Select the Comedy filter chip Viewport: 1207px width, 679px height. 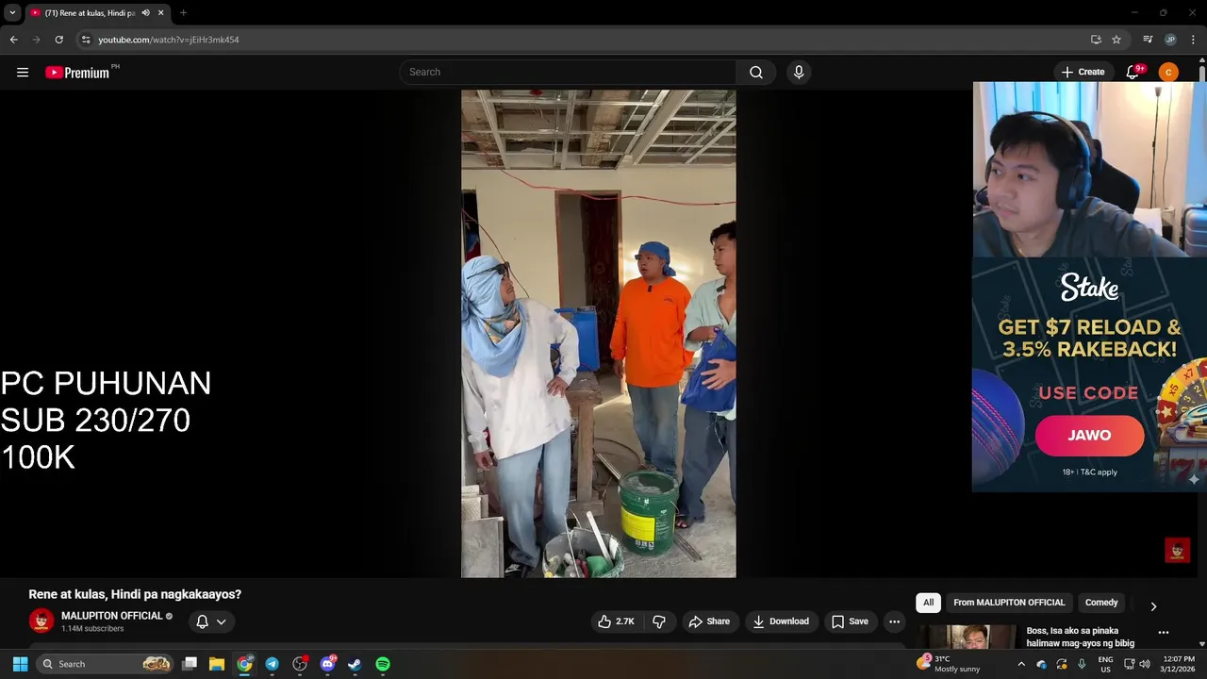(1101, 603)
